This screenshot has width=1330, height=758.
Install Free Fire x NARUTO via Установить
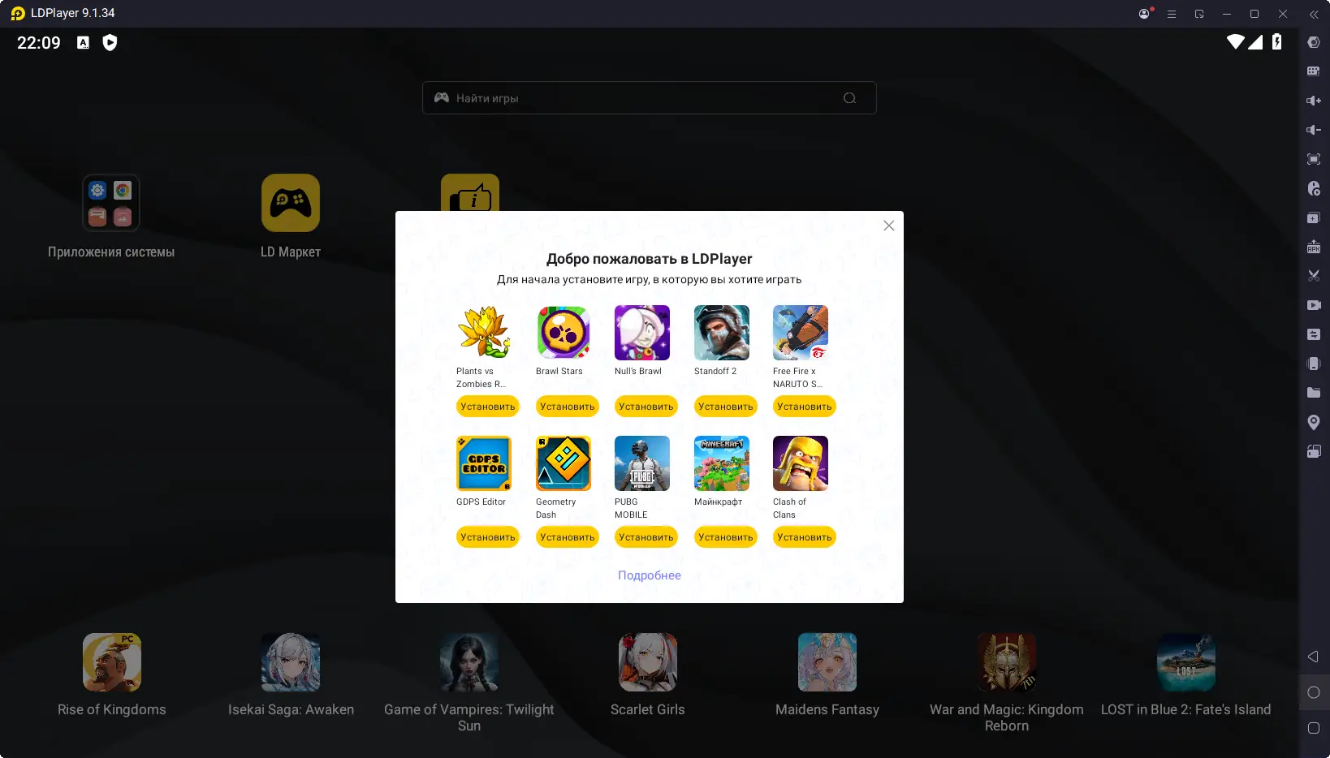pyautogui.click(x=805, y=407)
